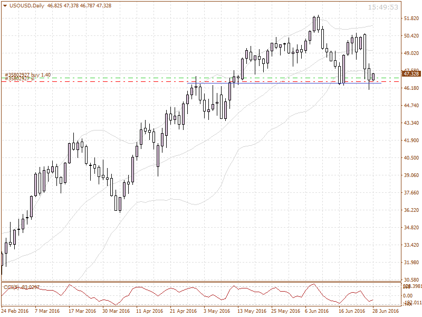Image resolution: width=422 pixels, height=317 pixels.
Task: Select 3 May 2016 on the time axis
Action: [217, 311]
